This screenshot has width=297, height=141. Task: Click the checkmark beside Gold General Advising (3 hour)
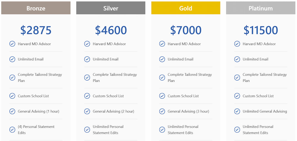click(x=162, y=111)
